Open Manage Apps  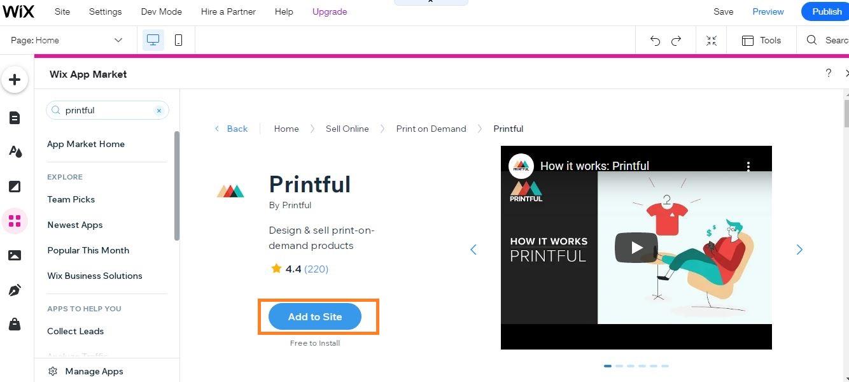tap(86, 371)
